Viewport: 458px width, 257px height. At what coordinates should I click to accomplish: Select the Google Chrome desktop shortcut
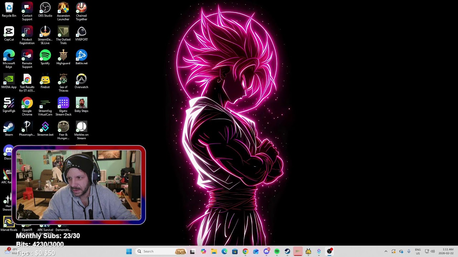click(27, 106)
